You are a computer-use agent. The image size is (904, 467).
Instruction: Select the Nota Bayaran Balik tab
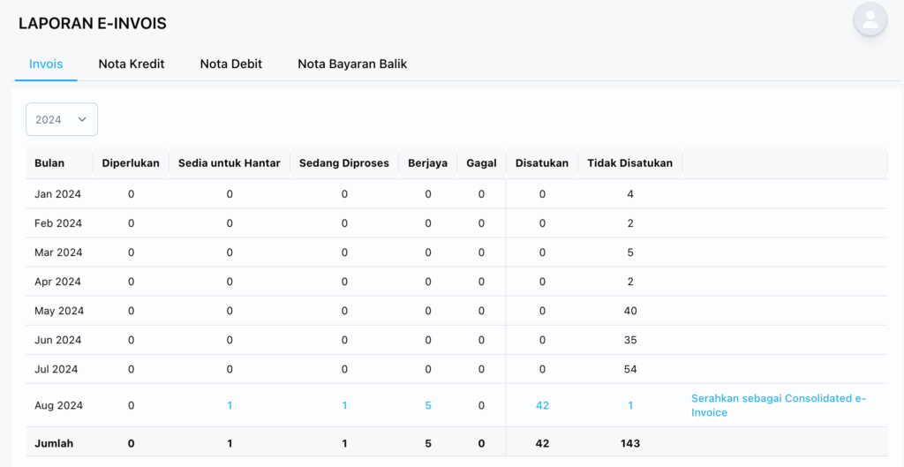click(x=352, y=64)
